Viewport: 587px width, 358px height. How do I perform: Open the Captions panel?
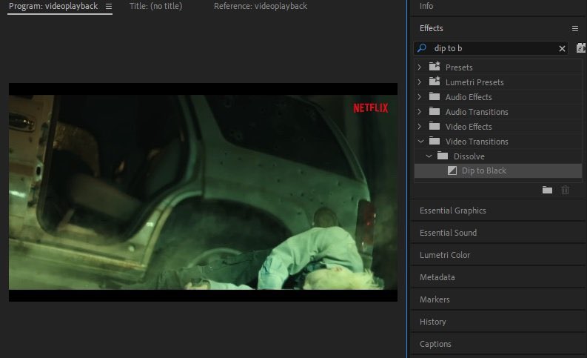coord(435,344)
